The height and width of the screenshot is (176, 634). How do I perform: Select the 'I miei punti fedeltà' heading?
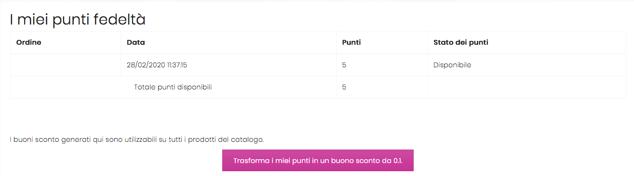tap(78, 19)
